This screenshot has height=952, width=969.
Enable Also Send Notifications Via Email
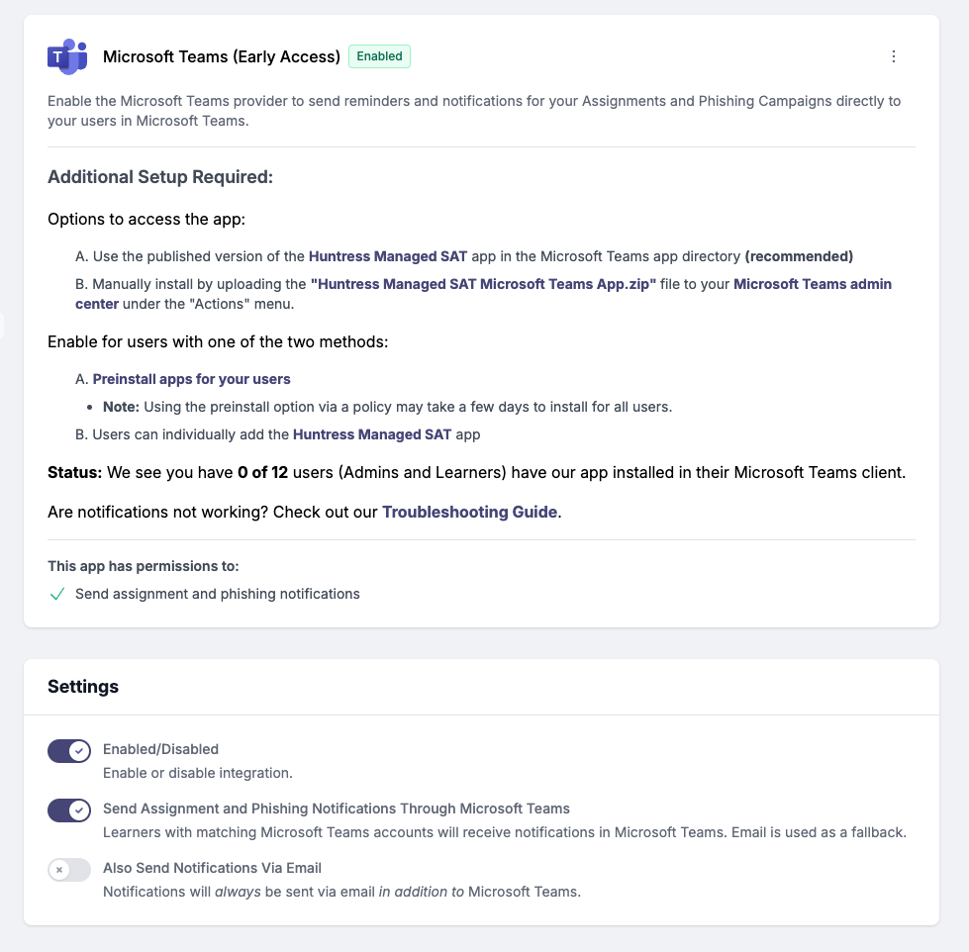(69, 870)
